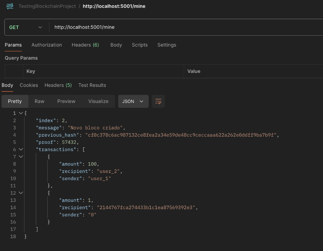Viewport: 323px width, 251px height.
Task: Collapse first transaction object at line 7
Action: pos(21,157)
